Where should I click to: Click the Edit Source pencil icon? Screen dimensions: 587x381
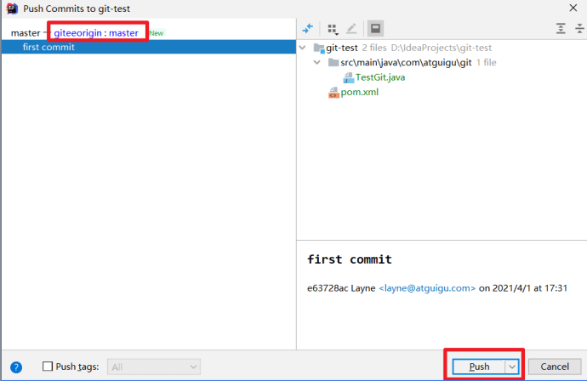click(351, 28)
